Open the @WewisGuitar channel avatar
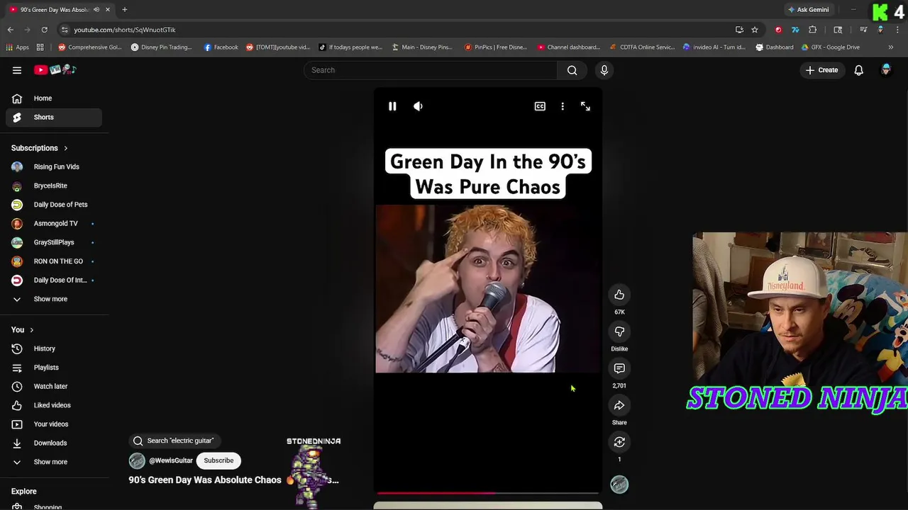908x510 pixels. [137, 460]
